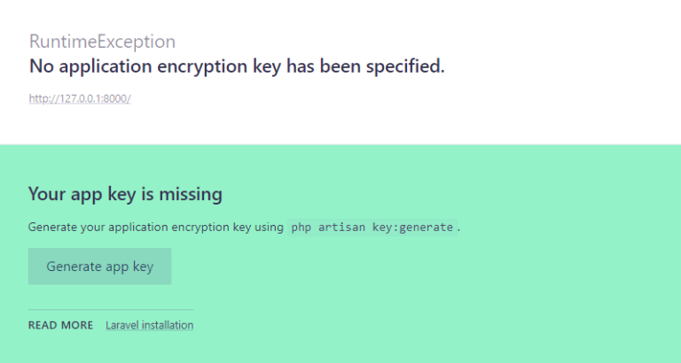Click the word 'missing' in the solution heading
681x363 pixels.
pyautogui.click(x=192, y=194)
